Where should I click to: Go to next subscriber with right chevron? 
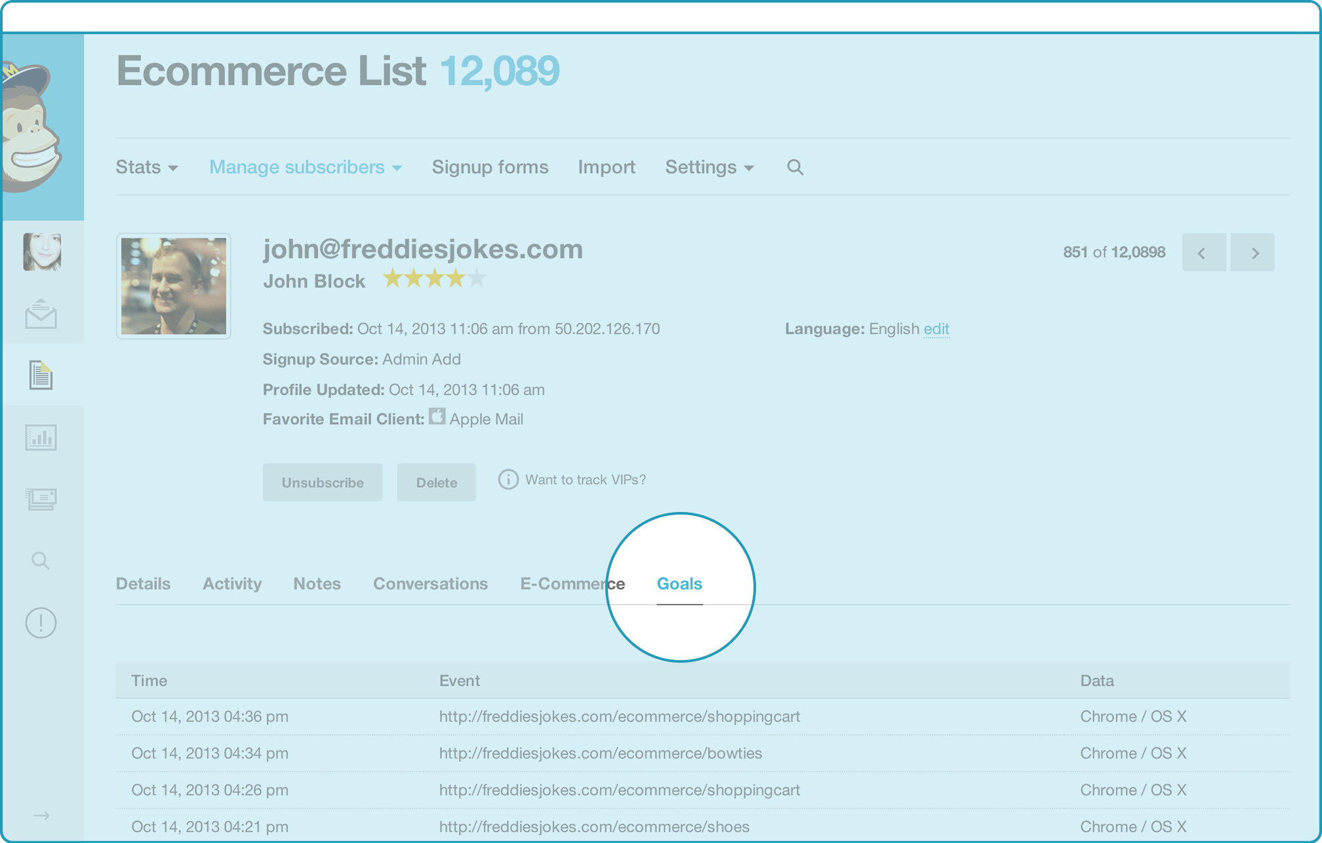coord(1254,252)
